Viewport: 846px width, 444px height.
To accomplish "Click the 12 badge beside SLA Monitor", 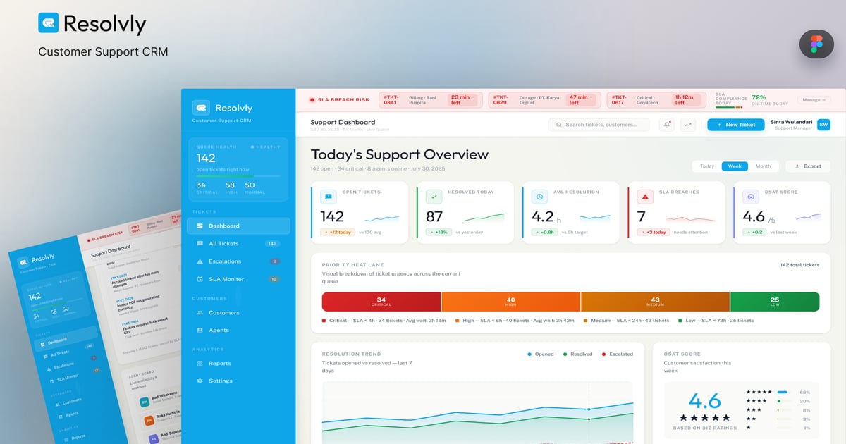I will click(x=274, y=279).
